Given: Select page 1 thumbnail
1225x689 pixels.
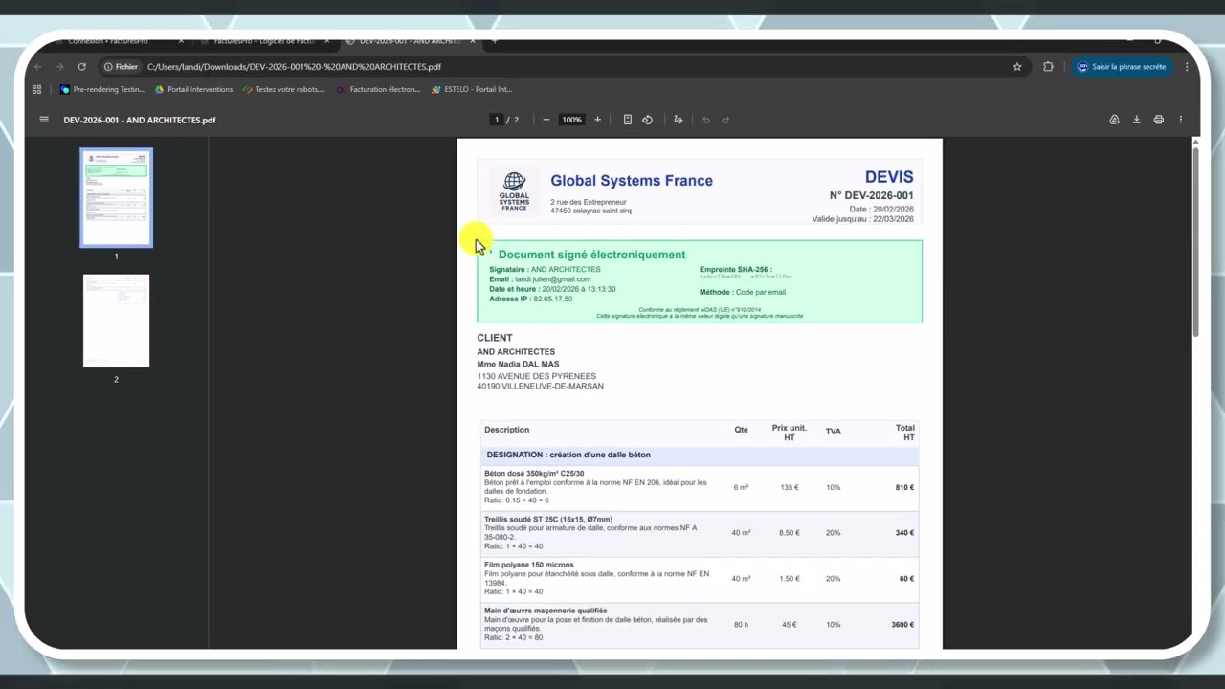Looking at the screenshot, I should [x=116, y=198].
